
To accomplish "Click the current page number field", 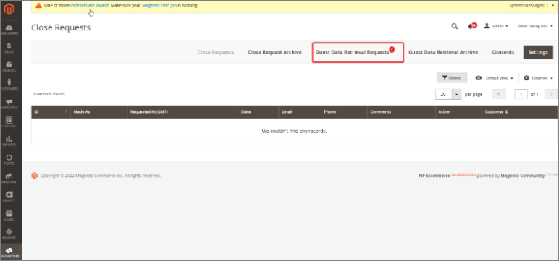I will pos(521,95).
